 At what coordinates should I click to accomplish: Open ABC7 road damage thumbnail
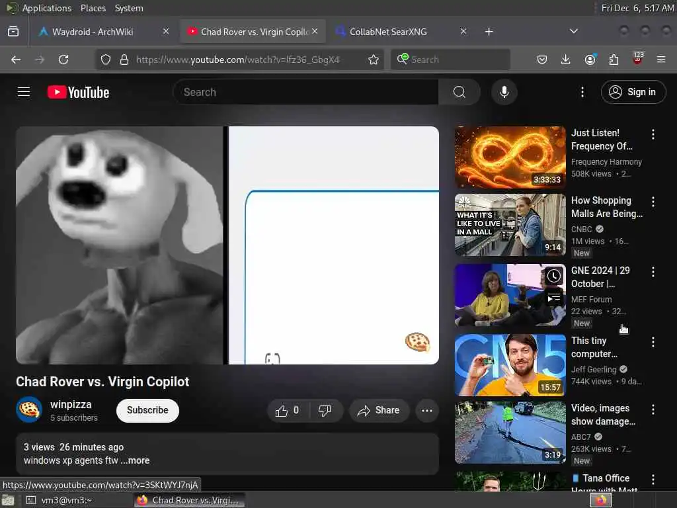click(510, 433)
